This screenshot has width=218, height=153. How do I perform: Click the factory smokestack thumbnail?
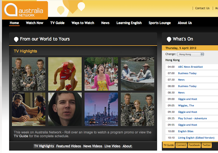pos(101,109)
